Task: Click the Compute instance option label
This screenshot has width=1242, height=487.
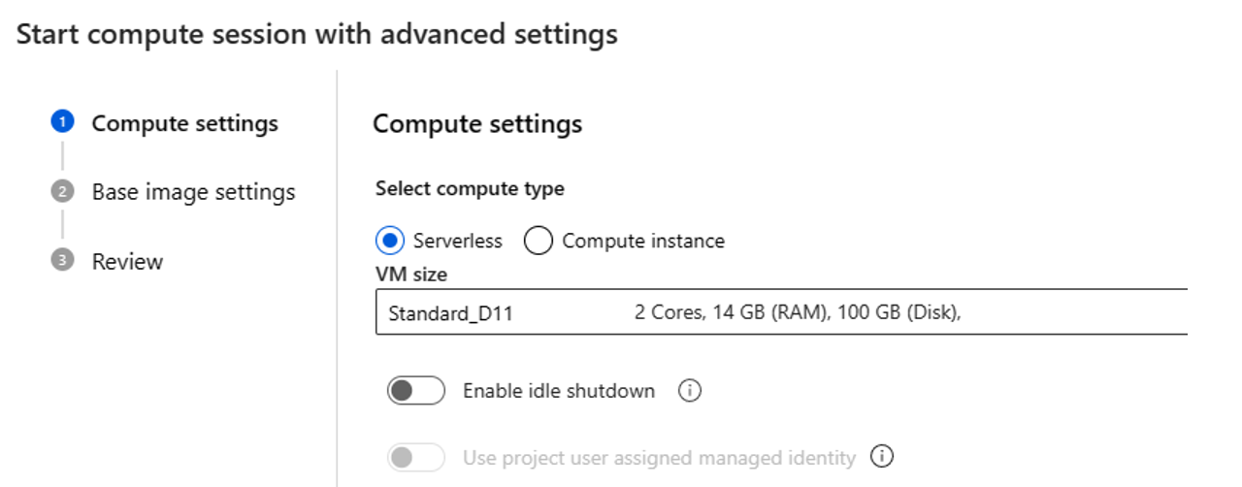Action: (x=642, y=241)
